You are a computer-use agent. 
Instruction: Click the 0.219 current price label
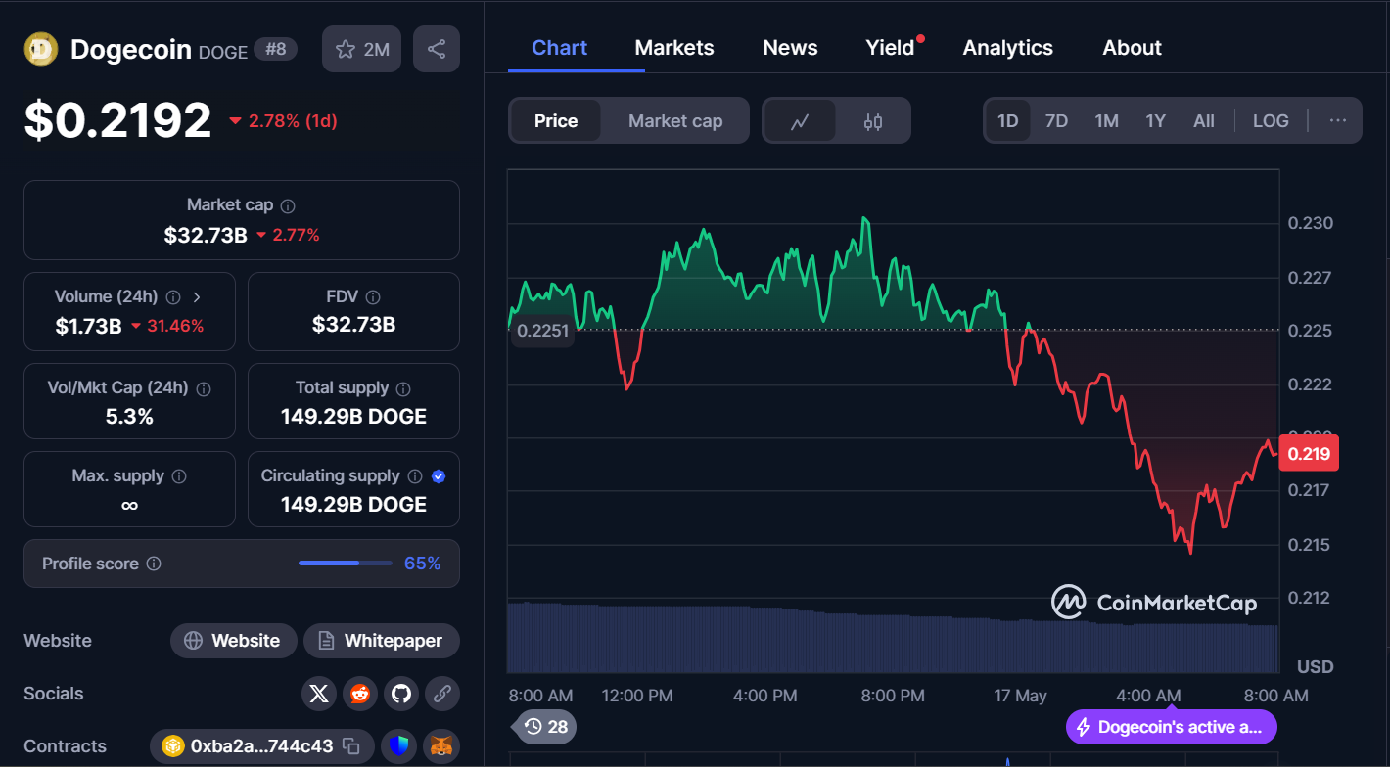(1308, 454)
